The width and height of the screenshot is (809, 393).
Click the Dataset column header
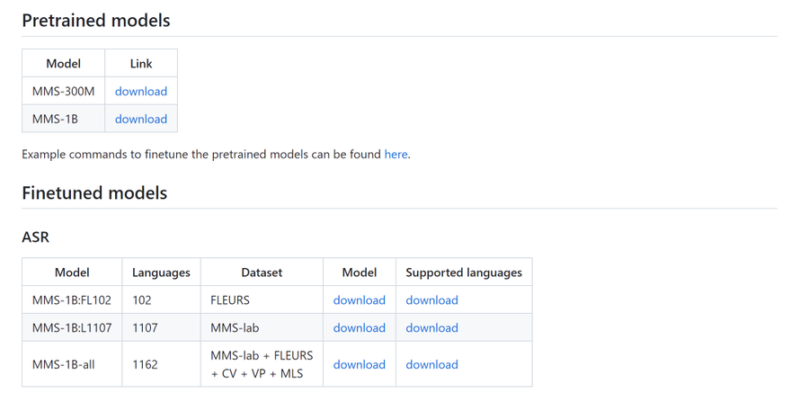262,272
